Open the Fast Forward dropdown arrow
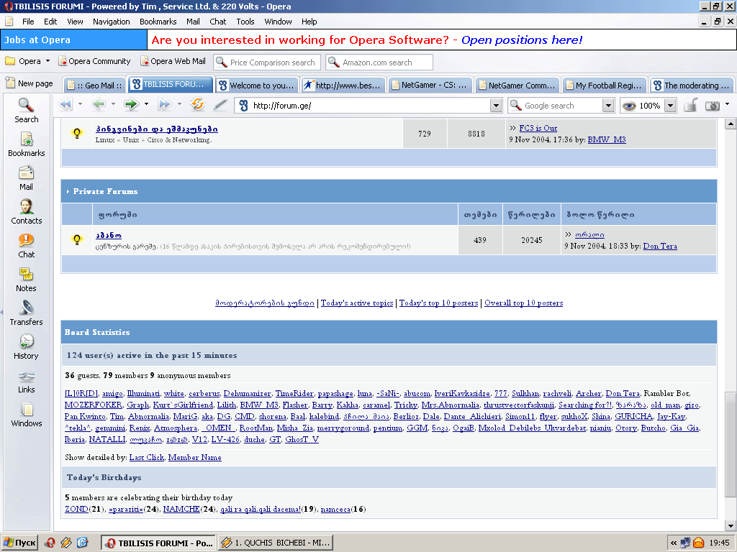This screenshot has height=552, width=737. pyautogui.click(x=179, y=103)
